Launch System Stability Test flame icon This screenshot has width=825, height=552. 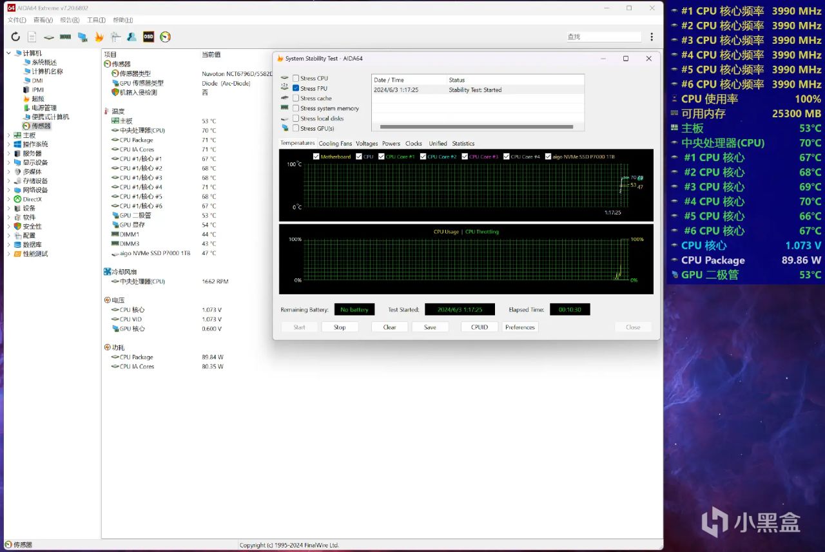click(99, 37)
